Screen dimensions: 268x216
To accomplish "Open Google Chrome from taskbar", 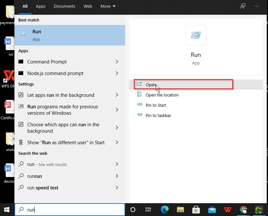I will click(243, 210).
